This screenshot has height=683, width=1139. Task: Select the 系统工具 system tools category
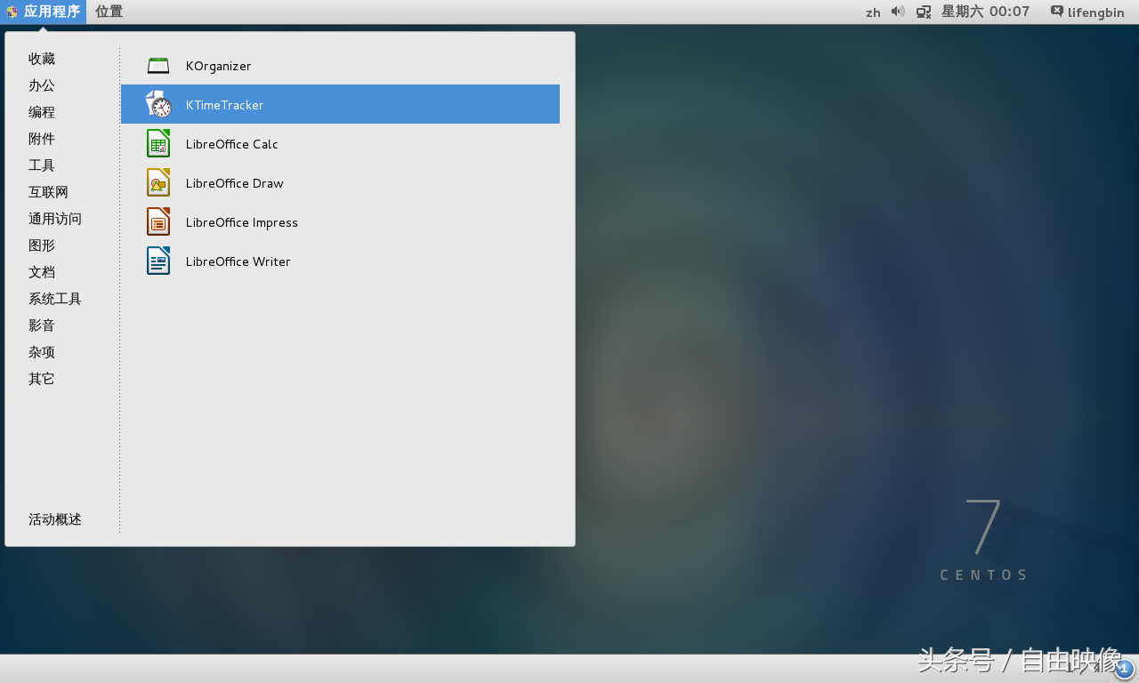click(x=55, y=299)
